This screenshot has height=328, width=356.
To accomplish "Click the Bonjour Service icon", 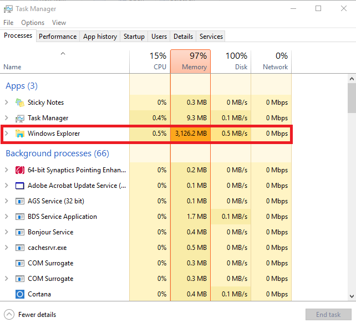I will coord(20,232).
